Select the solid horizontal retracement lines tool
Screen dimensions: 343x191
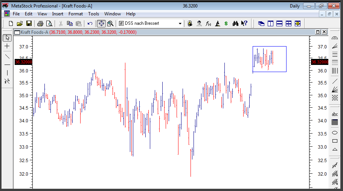(335, 54)
